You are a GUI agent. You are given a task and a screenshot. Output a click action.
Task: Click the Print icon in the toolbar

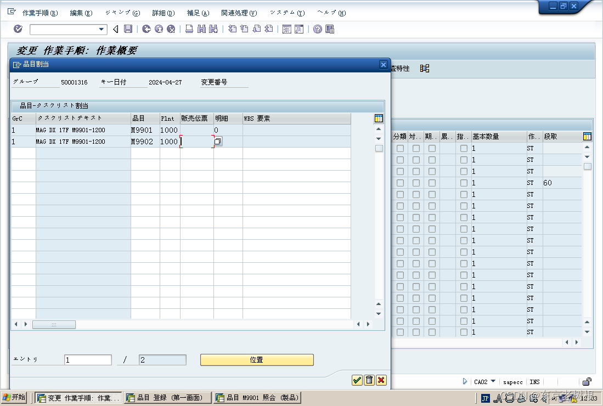(189, 29)
